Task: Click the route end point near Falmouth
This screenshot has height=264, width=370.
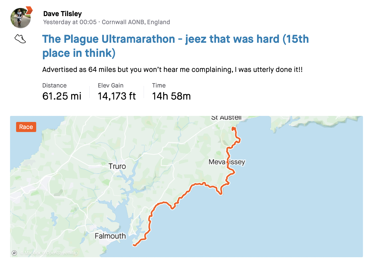Action: click(134, 245)
